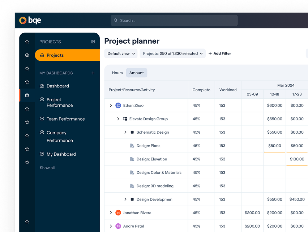Image resolution: width=308 pixels, height=232 pixels.
Task: Expand the Schematic Design row
Action: [x=125, y=132]
